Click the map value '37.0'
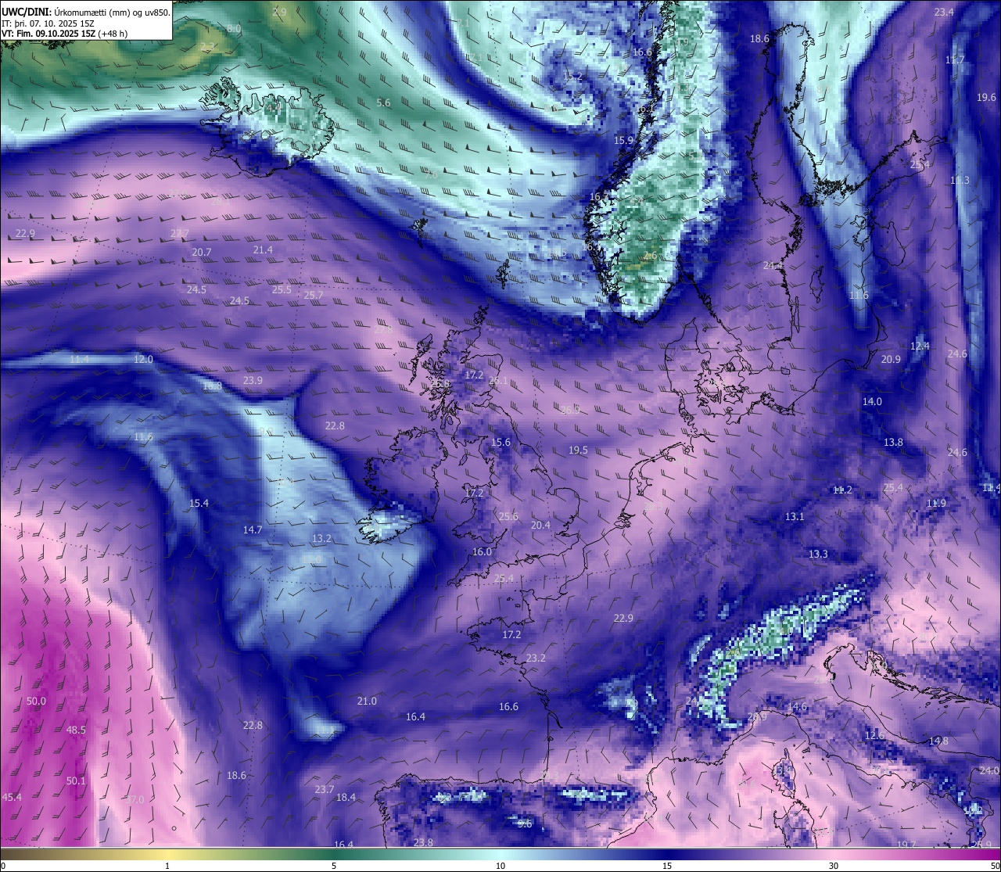 (x=135, y=800)
